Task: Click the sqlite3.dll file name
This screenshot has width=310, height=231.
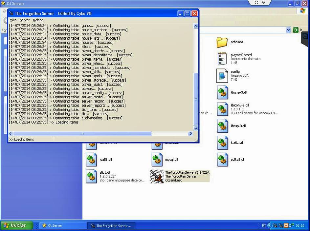Action: (237, 159)
